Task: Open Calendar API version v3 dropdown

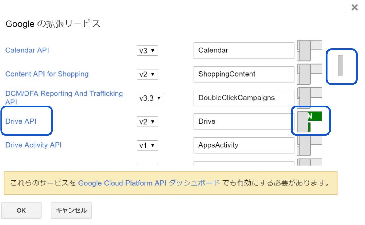Action: coord(147,51)
